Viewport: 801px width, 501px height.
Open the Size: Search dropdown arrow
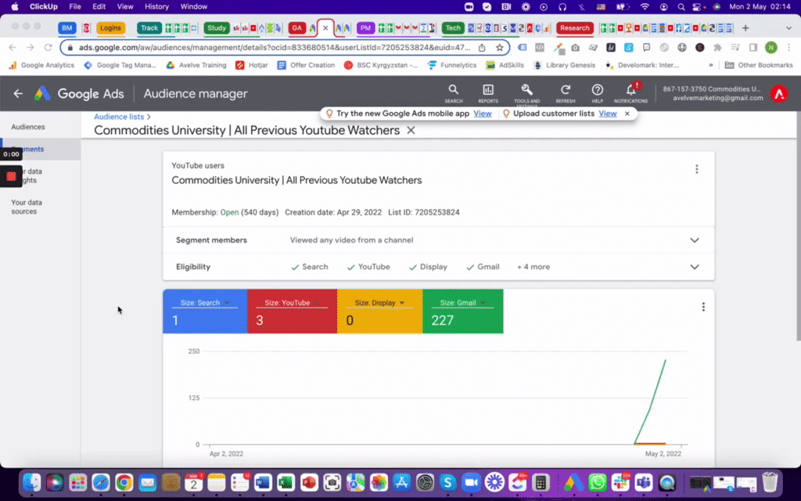coord(228,302)
